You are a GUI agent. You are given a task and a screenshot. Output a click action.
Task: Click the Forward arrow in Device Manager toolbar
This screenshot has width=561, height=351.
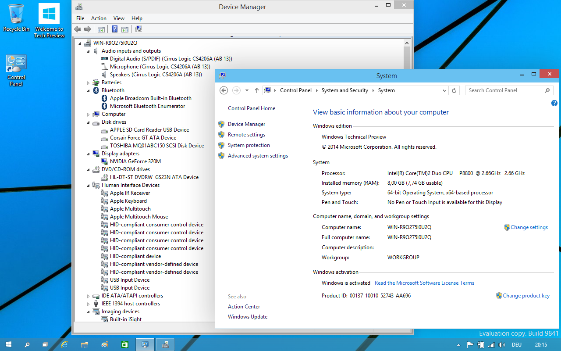pyautogui.click(x=88, y=29)
